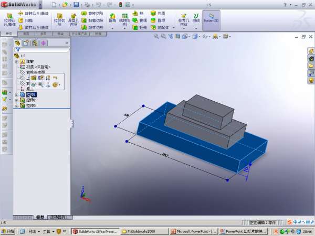Select the Linear Pattern (线性阵列) tool
Viewport: 315px width, 236px height.
[x=124, y=20]
